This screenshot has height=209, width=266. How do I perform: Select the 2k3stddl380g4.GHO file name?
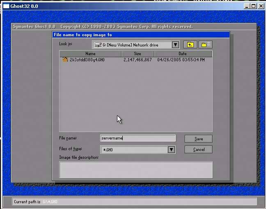(87, 60)
